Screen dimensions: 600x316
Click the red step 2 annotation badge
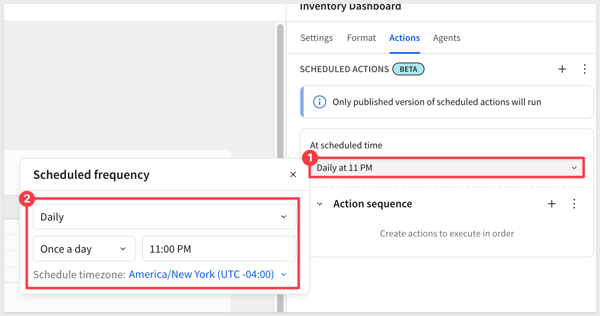tap(27, 199)
